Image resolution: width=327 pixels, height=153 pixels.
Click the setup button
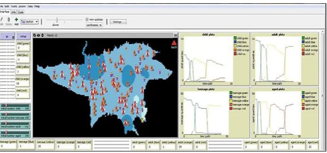(x=23, y=36)
